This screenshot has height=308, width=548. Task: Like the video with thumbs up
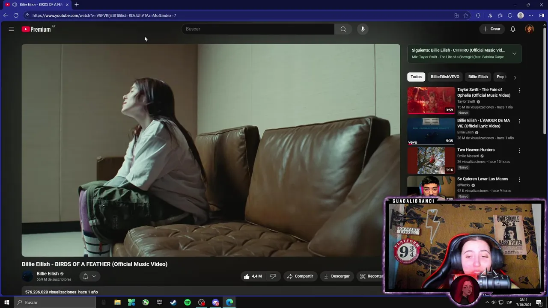click(x=253, y=276)
